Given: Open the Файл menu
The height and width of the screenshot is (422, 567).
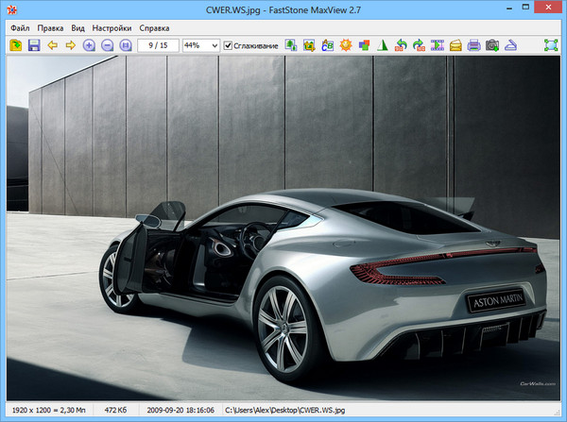Looking at the screenshot, I should [x=20, y=27].
